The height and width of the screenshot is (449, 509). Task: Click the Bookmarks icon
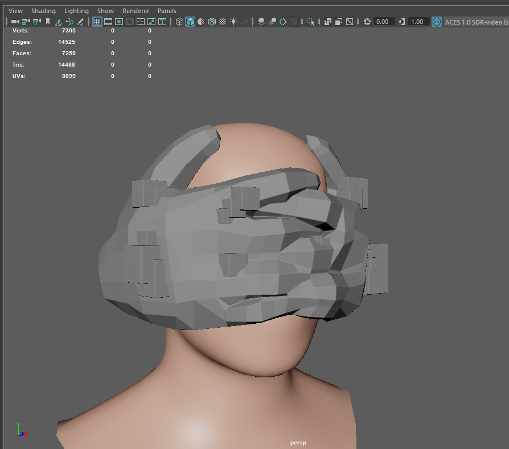(48, 22)
